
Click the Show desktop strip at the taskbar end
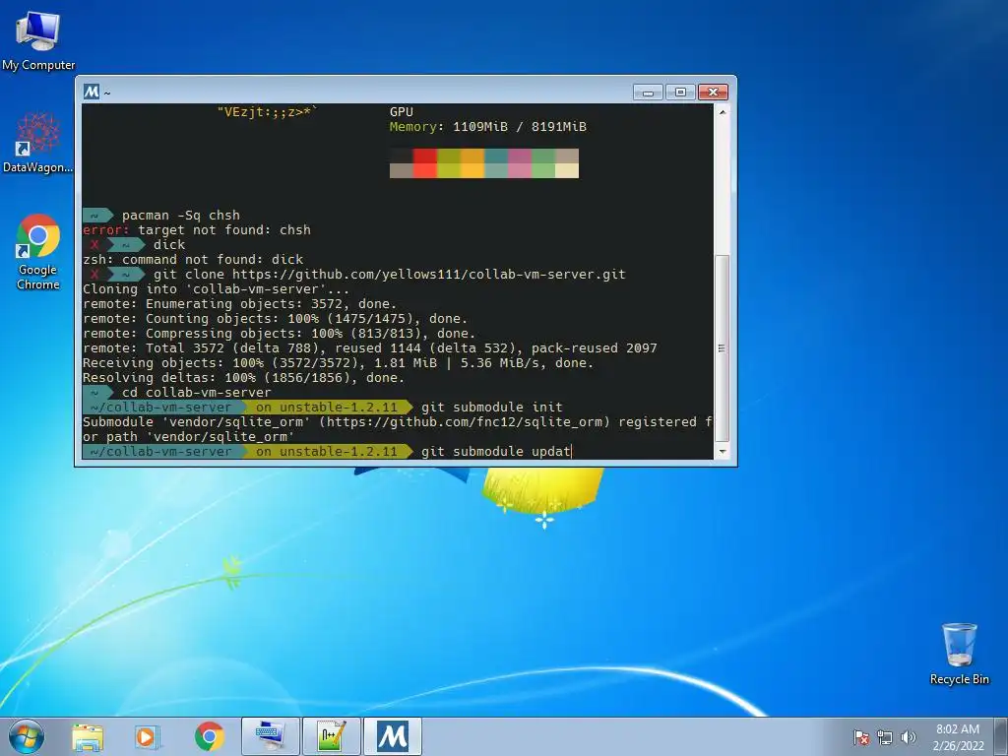(x=1003, y=736)
